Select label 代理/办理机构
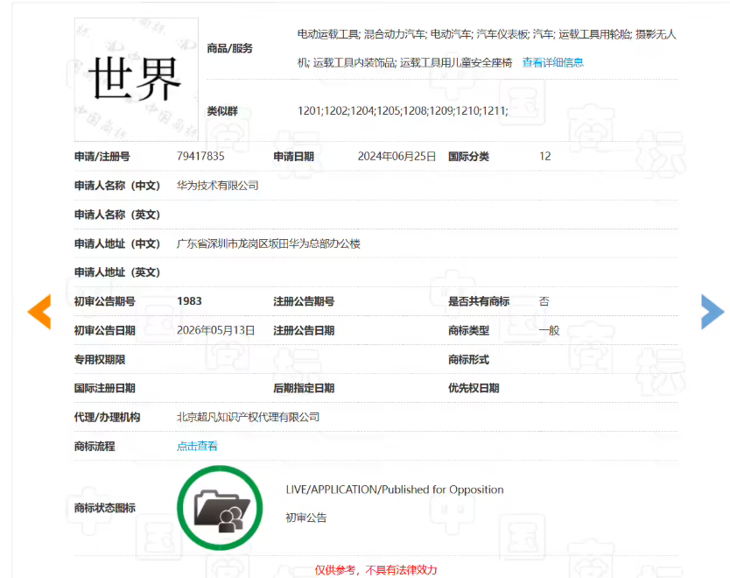This screenshot has width=730, height=578. pos(107,417)
